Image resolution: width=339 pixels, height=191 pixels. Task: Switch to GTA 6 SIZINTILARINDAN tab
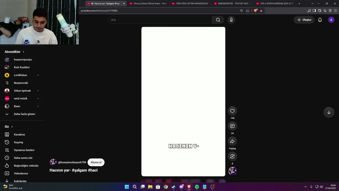pos(275,3)
